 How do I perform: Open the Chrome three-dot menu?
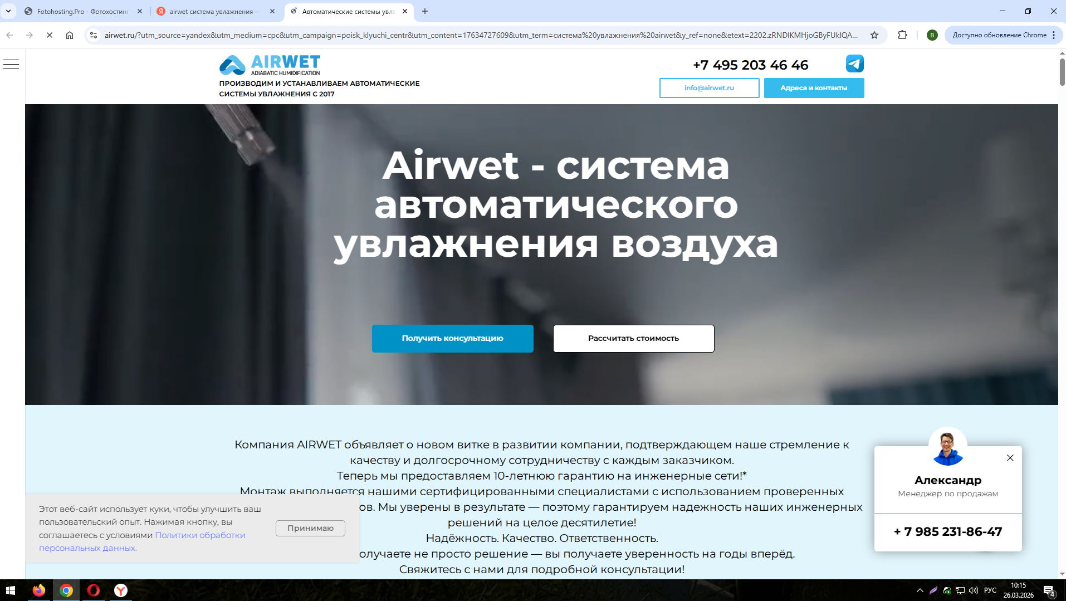click(x=1054, y=35)
